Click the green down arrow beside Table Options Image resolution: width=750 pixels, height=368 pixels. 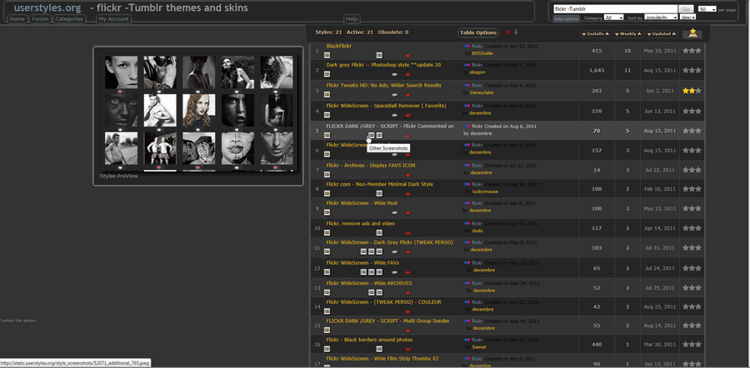pyautogui.click(x=516, y=32)
